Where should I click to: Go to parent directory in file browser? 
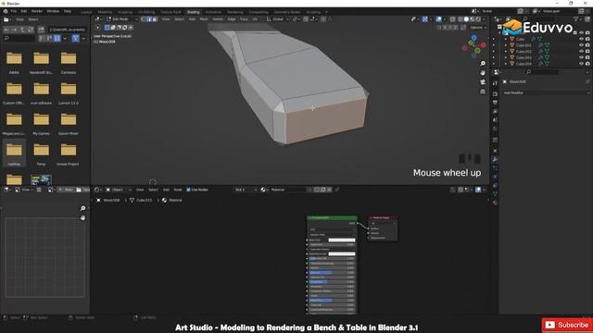point(22,30)
